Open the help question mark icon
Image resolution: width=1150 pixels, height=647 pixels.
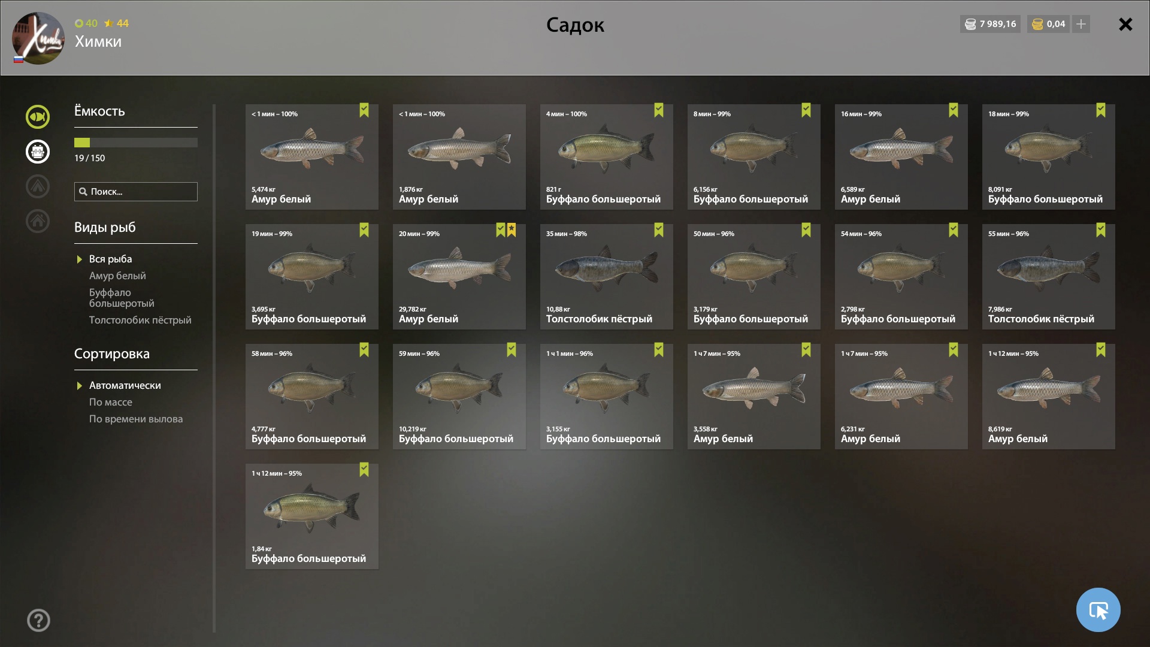click(x=38, y=621)
